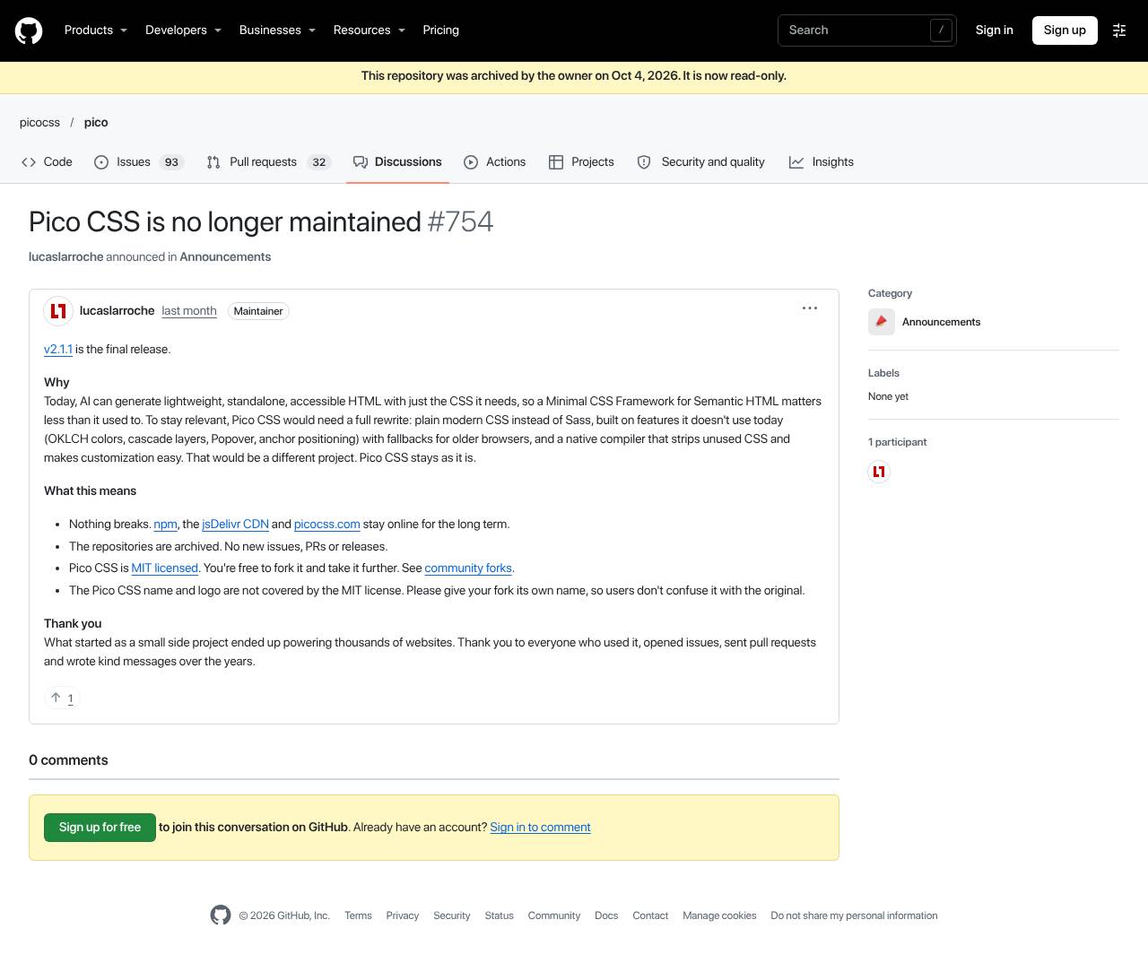Follow the npm link
Viewport: 1148px width, 963px height.
[165, 525]
